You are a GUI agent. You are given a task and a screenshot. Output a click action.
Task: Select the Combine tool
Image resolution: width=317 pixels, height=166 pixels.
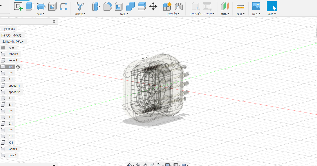coord(130,6)
